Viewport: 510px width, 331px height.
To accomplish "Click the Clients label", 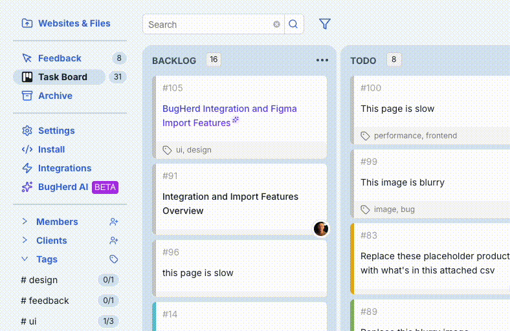I will (51, 240).
